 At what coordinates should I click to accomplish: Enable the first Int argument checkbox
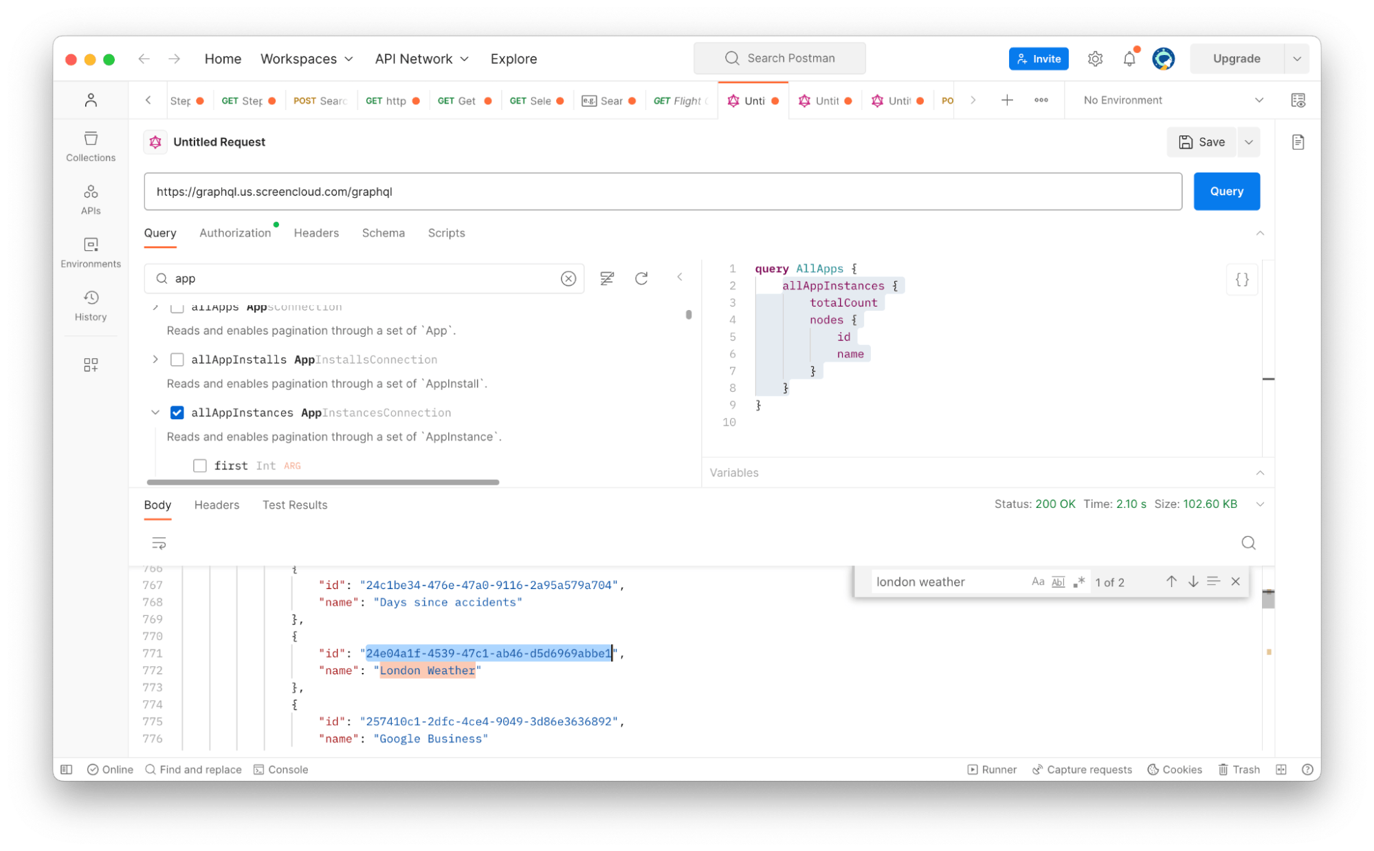(200, 466)
